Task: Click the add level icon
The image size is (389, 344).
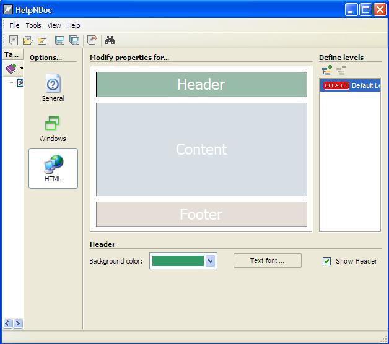Action: [x=327, y=70]
